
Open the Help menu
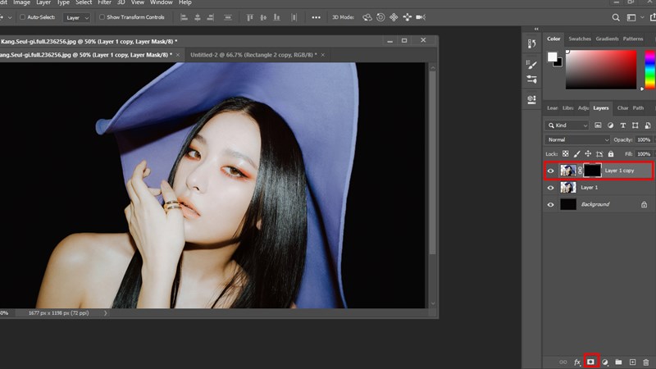click(x=185, y=2)
